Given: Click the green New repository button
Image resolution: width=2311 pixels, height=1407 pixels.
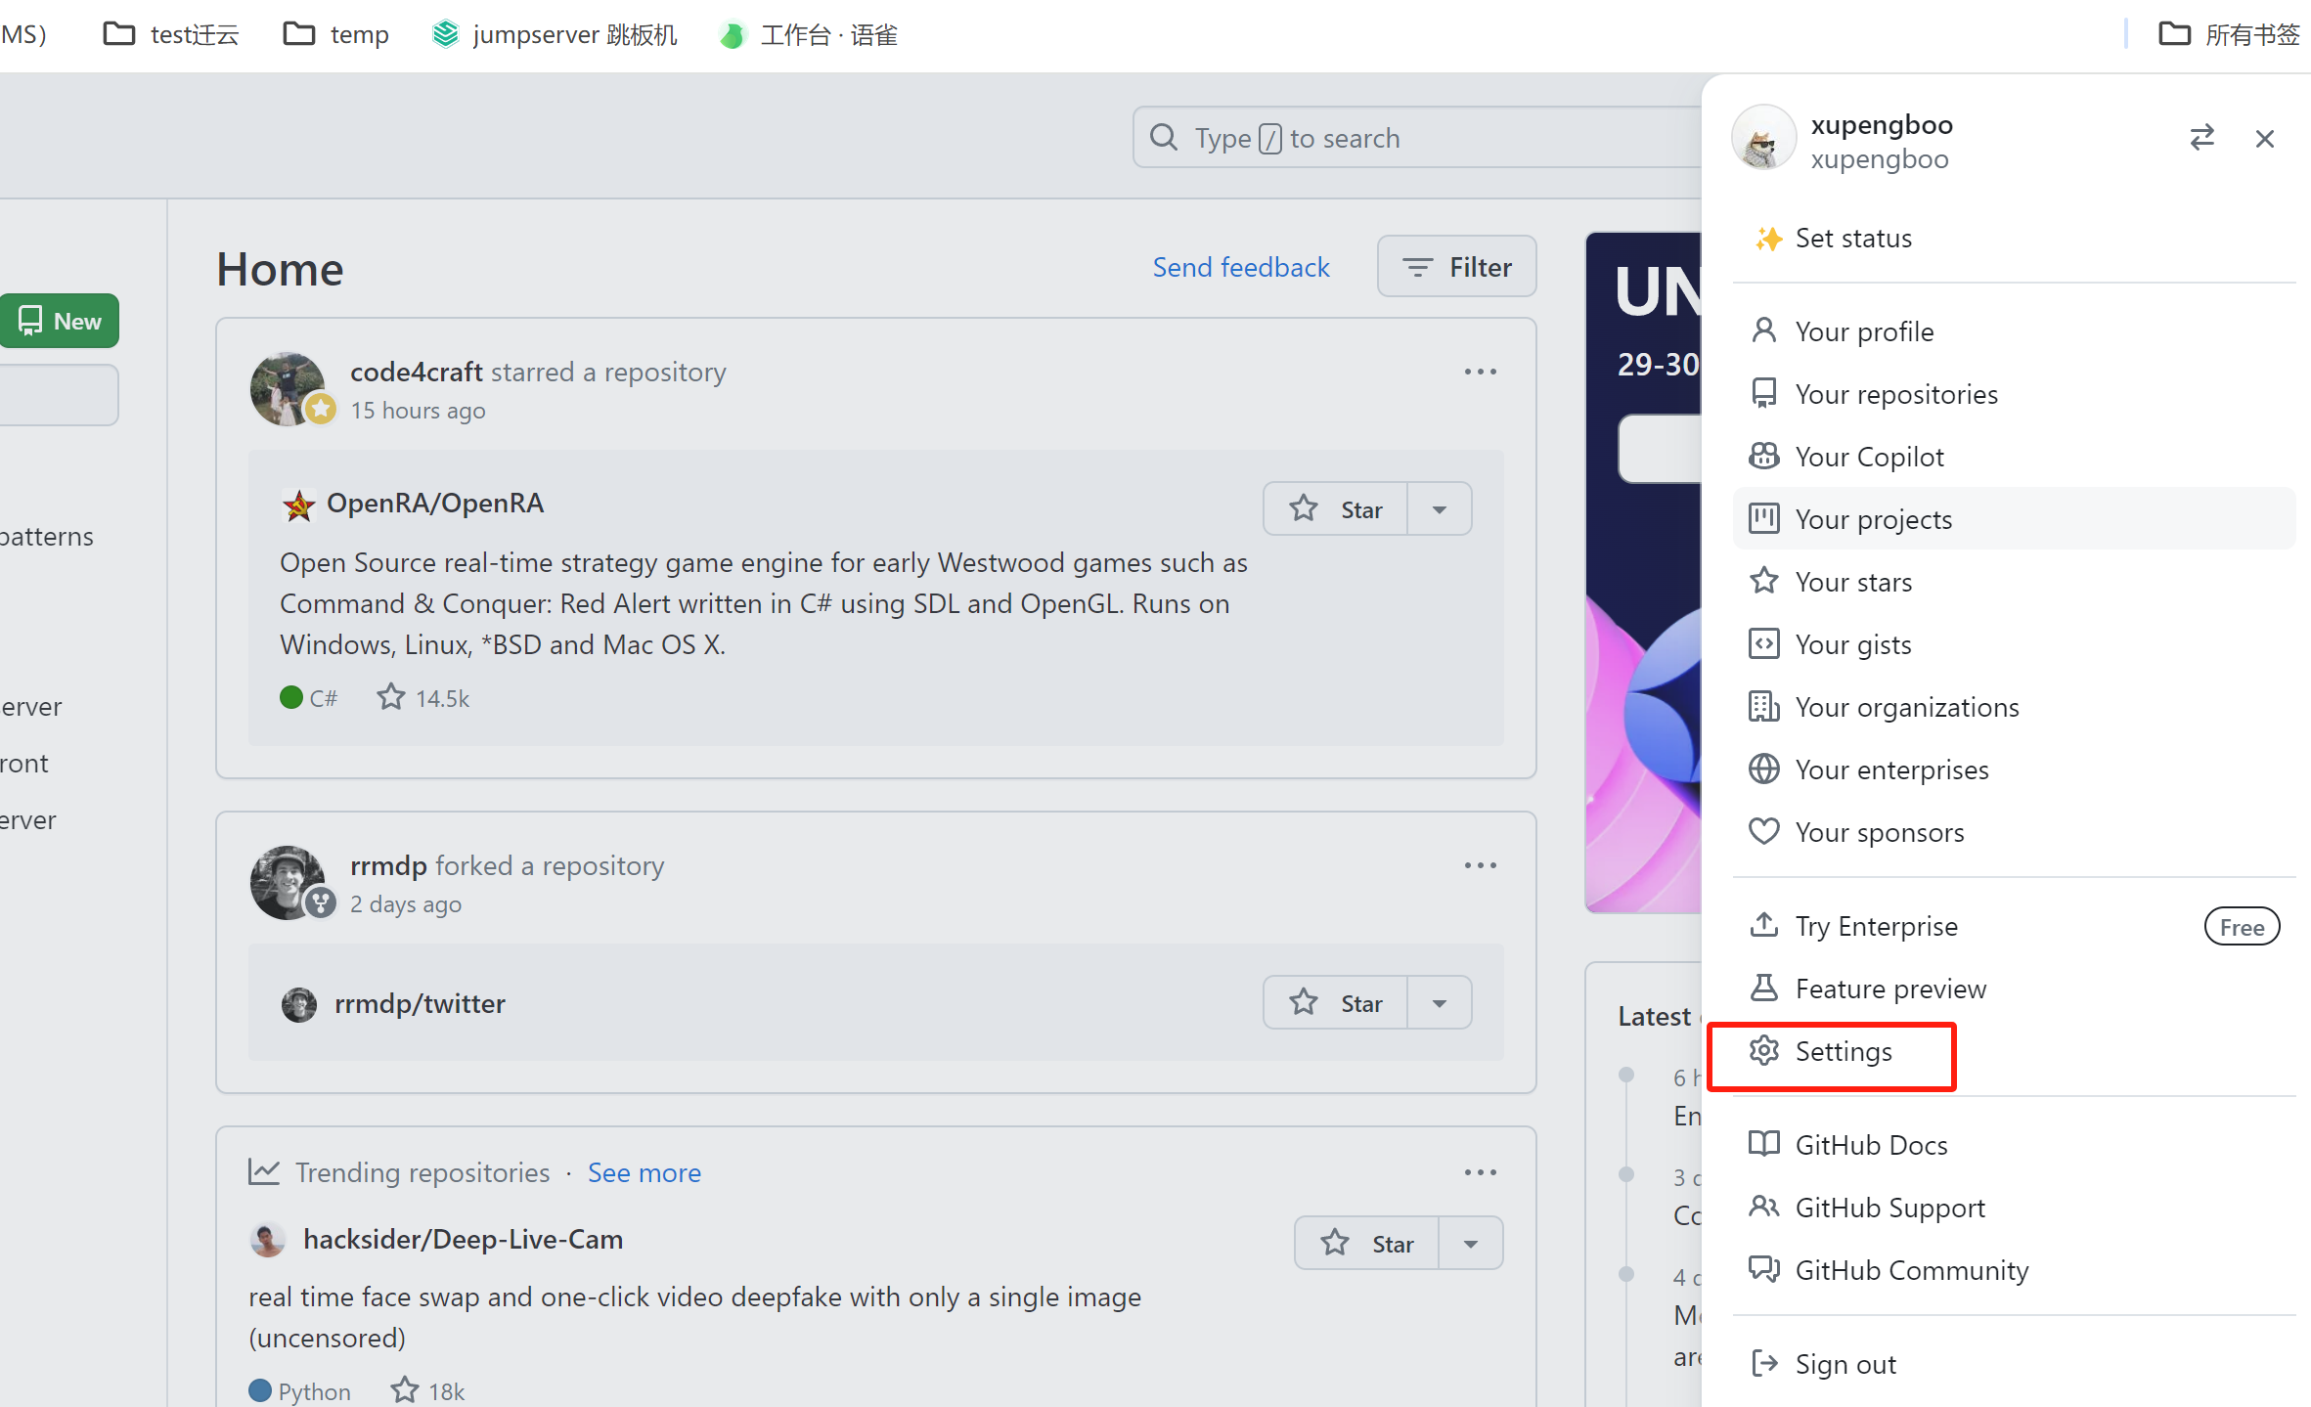Looking at the screenshot, I should 61,321.
